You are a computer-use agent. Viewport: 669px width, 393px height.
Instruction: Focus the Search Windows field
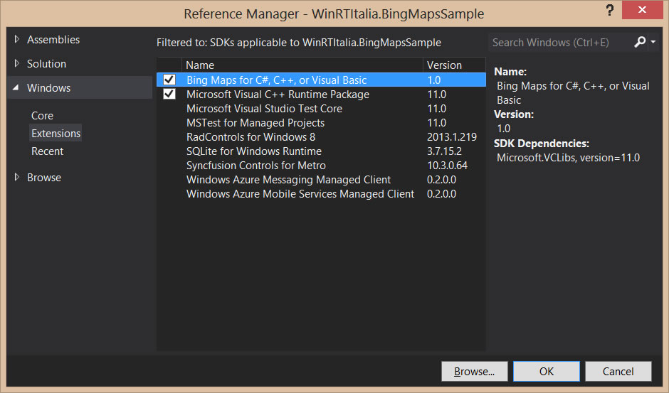click(x=560, y=42)
